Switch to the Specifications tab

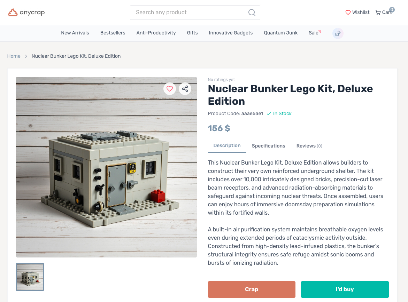268,146
